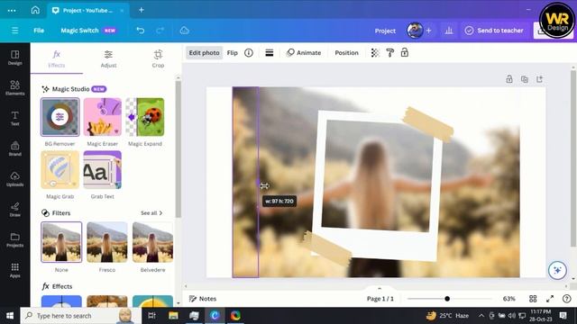Open the Uploads sidebar panel
577x324 pixels.
(x=14, y=179)
